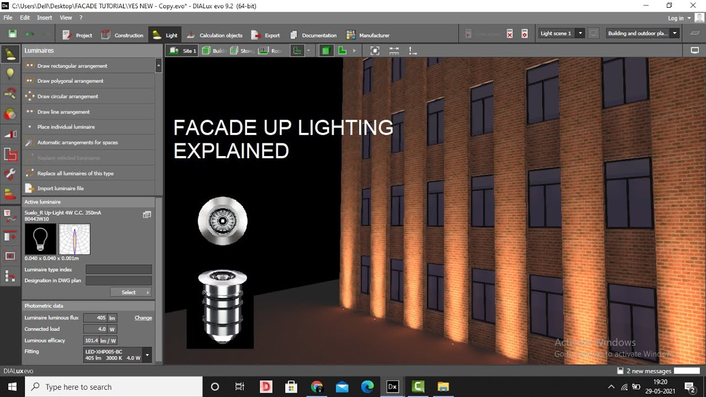Choose Draw line arrangement

click(x=89, y=111)
